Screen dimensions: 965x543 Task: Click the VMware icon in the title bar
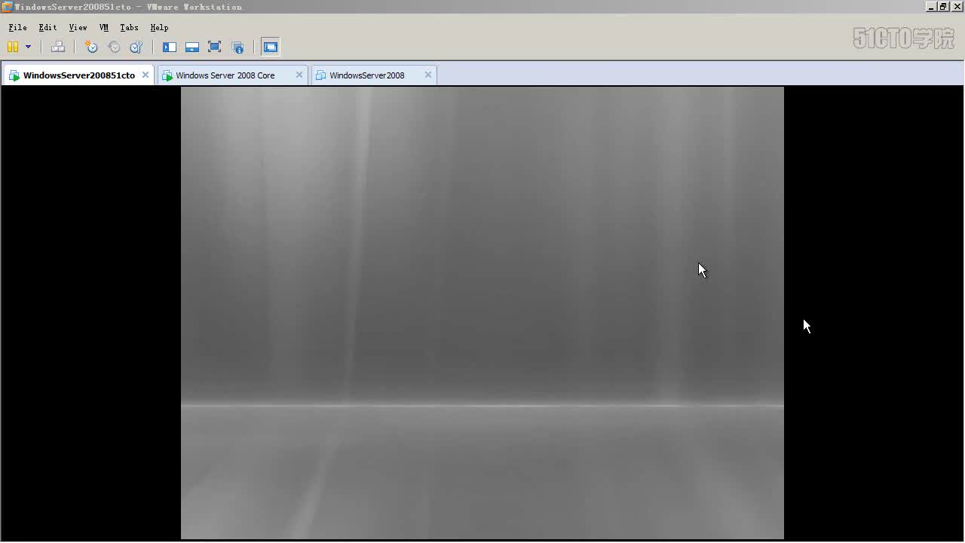click(7, 7)
